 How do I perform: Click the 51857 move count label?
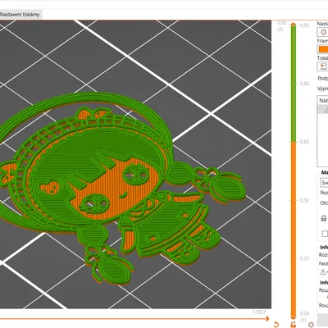pyautogui.click(x=259, y=312)
